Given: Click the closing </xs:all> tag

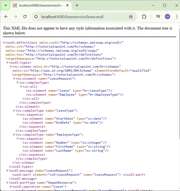Looking at the screenshot, I should coord(31,99).
